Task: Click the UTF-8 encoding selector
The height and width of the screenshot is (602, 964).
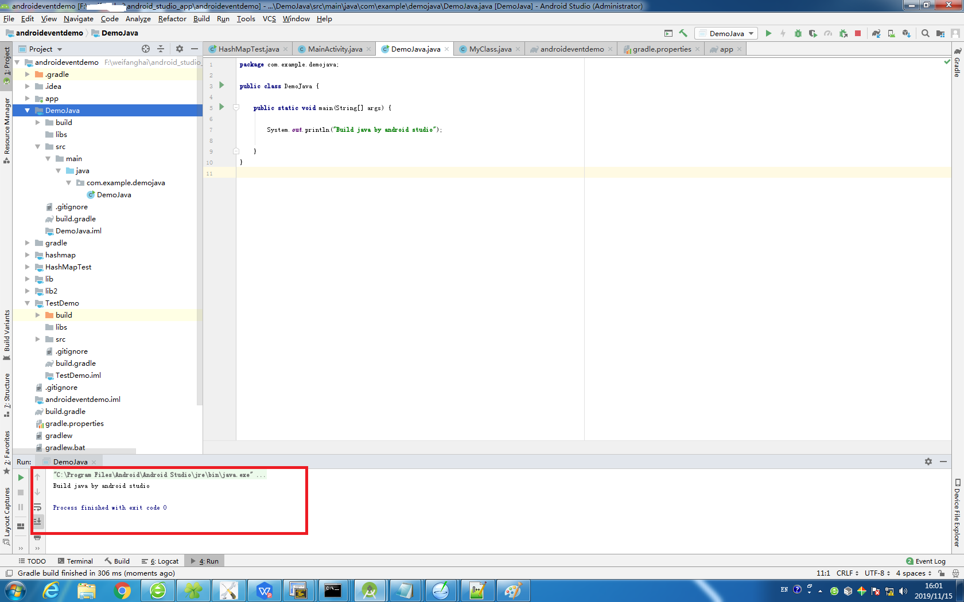Action: coord(877,573)
